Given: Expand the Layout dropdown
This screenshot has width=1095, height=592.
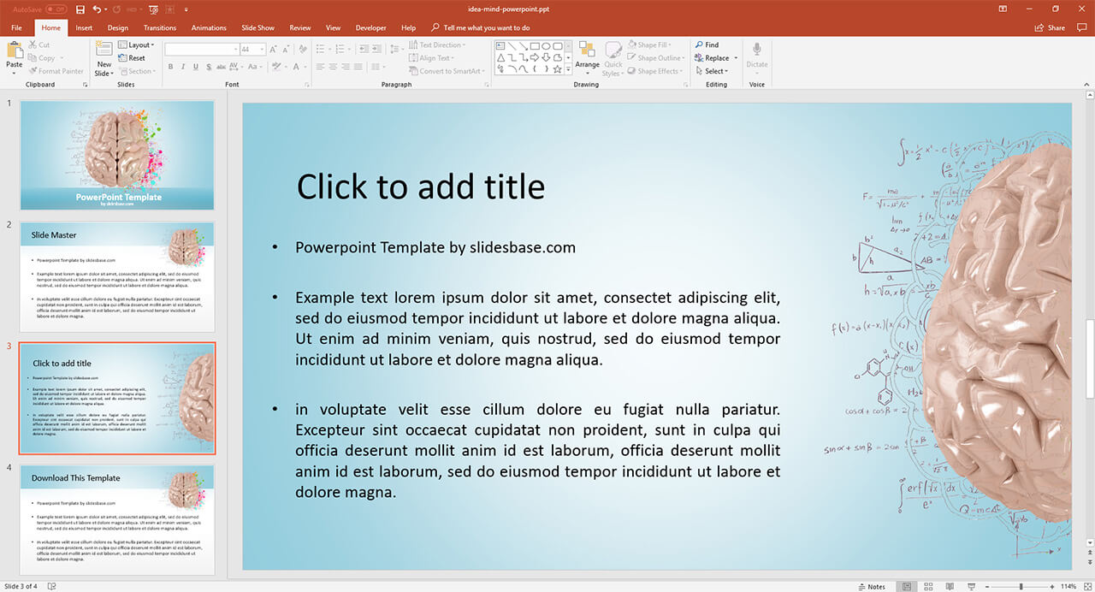Looking at the screenshot, I should (x=137, y=45).
